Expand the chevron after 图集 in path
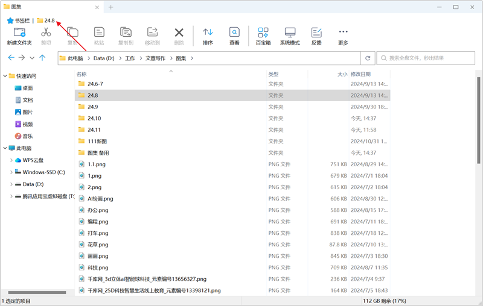This screenshot has width=483, height=306. 192,58
